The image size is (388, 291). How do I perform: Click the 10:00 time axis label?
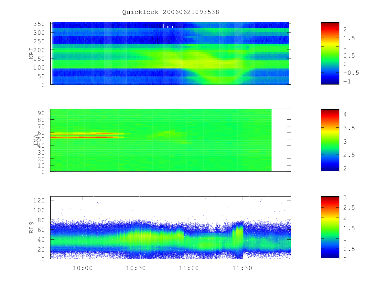(x=83, y=268)
